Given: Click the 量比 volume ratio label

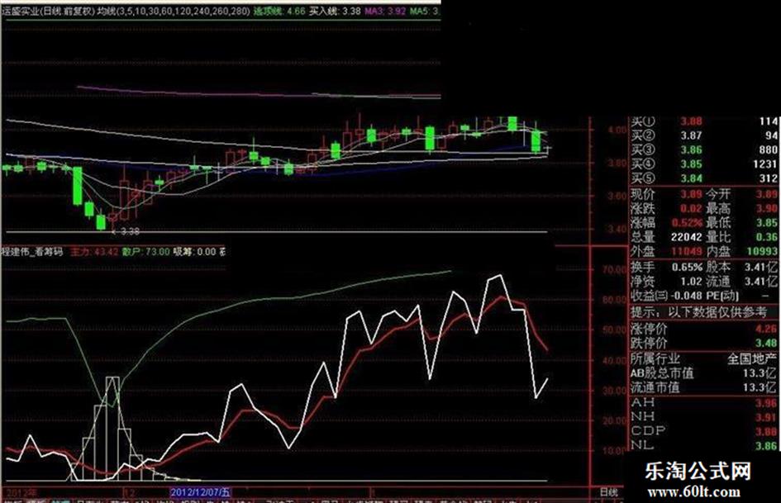Looking at the screenshot, I should click(x=717, y=237).
